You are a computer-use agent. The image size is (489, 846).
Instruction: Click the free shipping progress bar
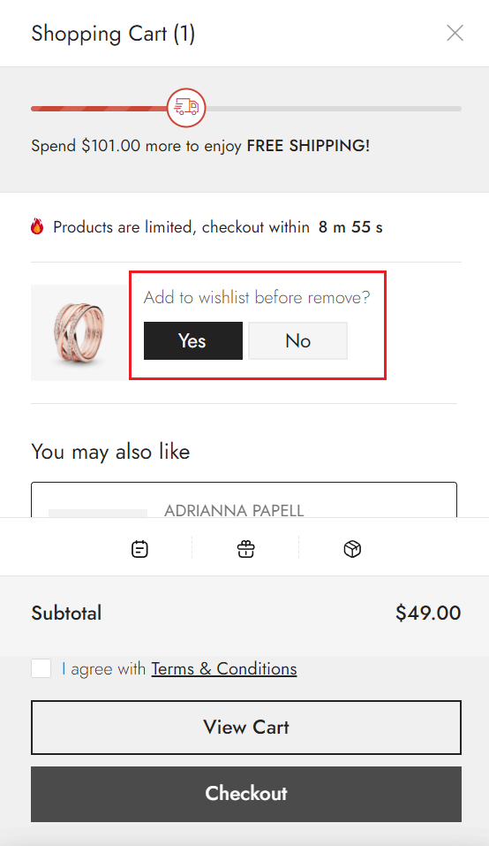click(246, 109)
